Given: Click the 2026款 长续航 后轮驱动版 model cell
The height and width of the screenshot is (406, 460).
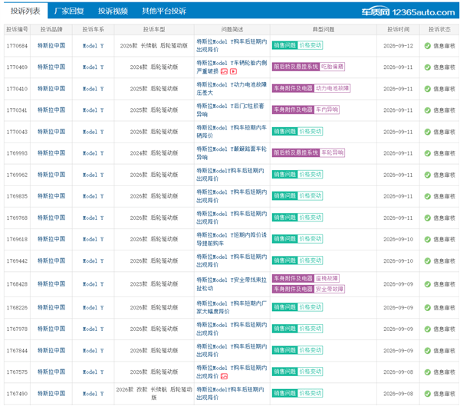Looking at the screenshot, I should tap(154, 46).
